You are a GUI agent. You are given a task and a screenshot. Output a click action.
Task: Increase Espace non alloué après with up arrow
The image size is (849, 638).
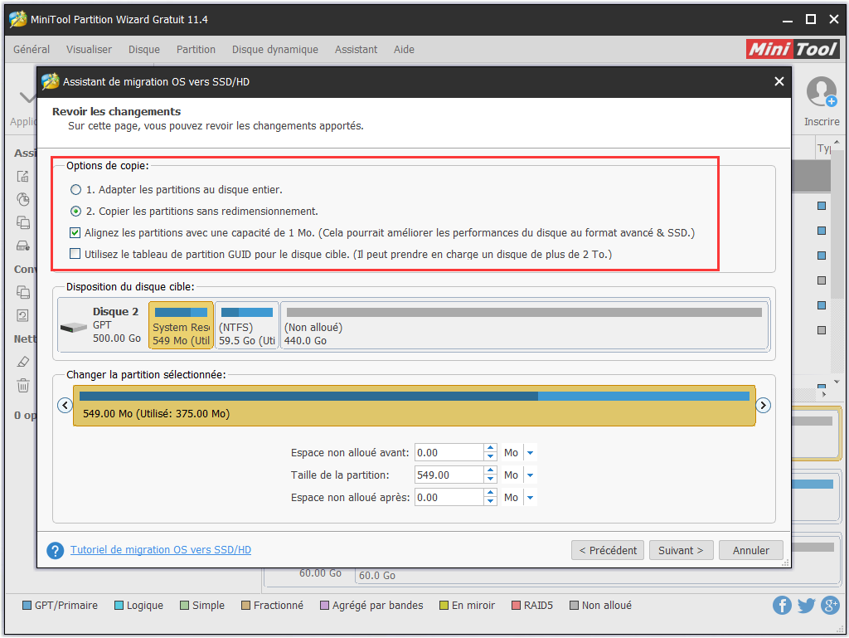490,493
